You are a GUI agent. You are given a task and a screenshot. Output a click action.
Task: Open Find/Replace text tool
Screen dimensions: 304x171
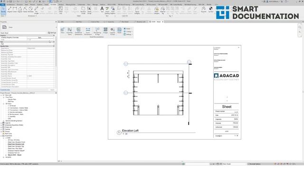pos(113,10)
